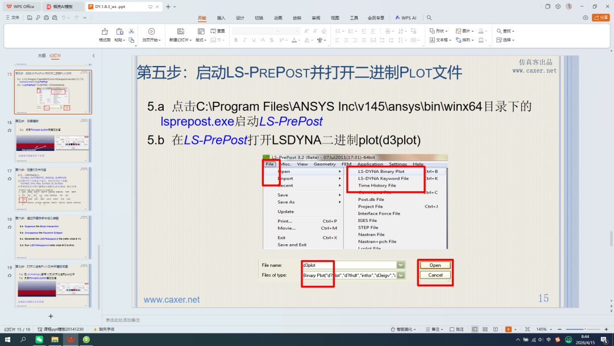Open the font size dropdown
The image size is (614, 346).
(297, 31)
